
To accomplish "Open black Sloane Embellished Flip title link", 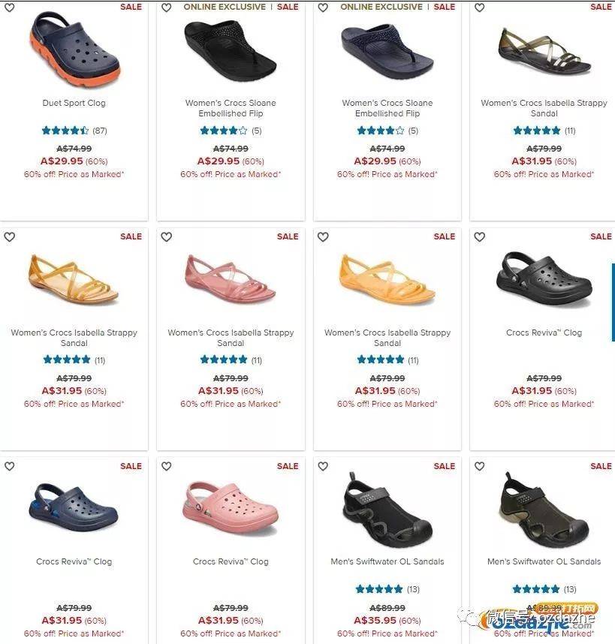I will coord(231,108).
